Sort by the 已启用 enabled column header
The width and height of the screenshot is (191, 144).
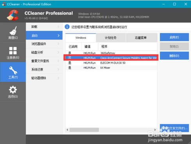pyautogui.click(x=73, y=46)
